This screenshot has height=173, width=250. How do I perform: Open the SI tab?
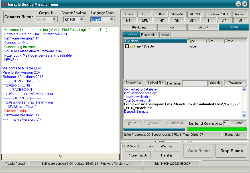(240, 21)
